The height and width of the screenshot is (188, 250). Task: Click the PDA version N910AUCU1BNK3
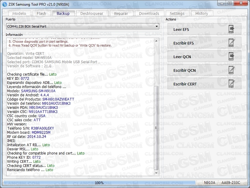click(x=44, y=107)
